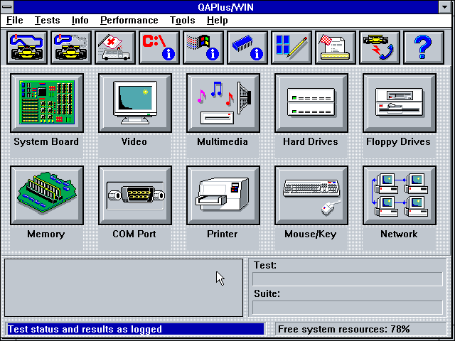The width and height of the screenshot is (455, 341).
Task: Click the race car full-track toolbar icon
Action: point(27,48)
